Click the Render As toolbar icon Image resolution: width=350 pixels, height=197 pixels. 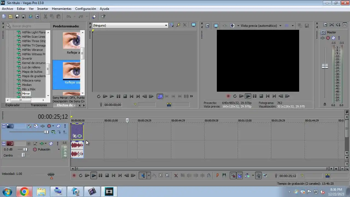pyautogui.click(x=30, y=16)
